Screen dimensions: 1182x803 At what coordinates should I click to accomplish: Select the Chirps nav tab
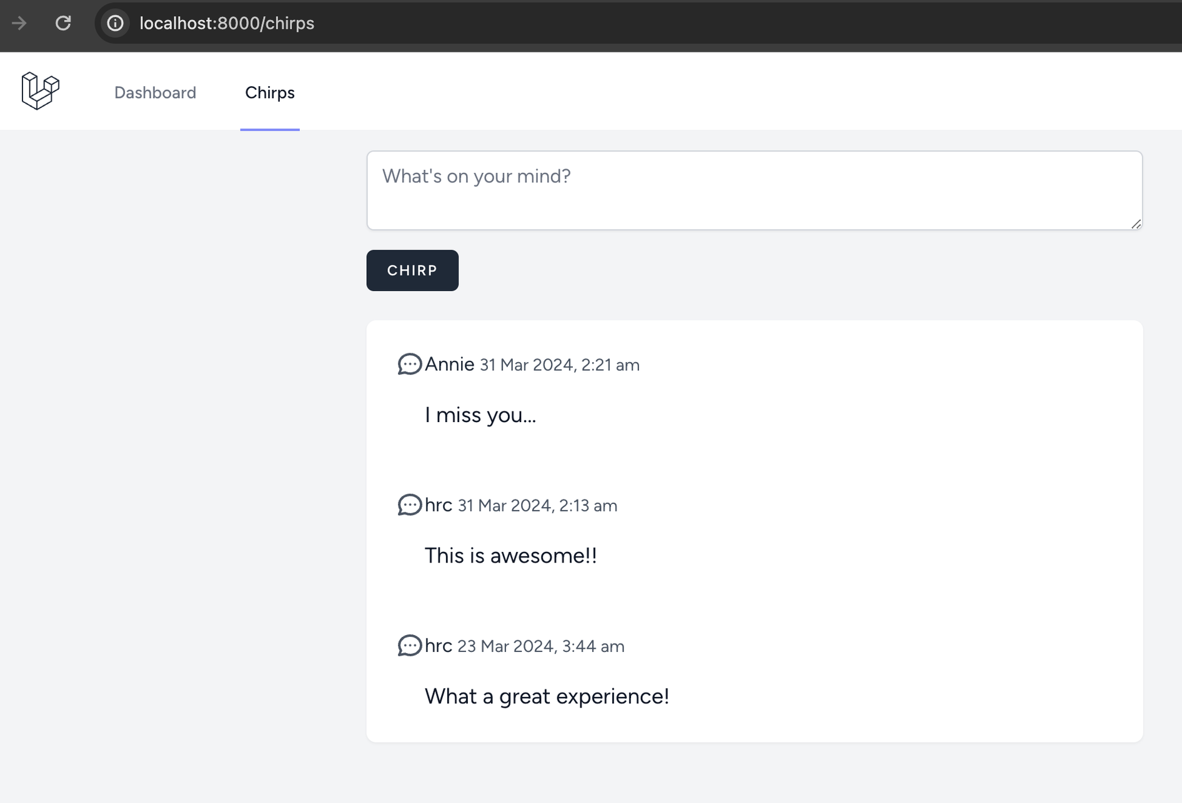[x=270, y=92]
